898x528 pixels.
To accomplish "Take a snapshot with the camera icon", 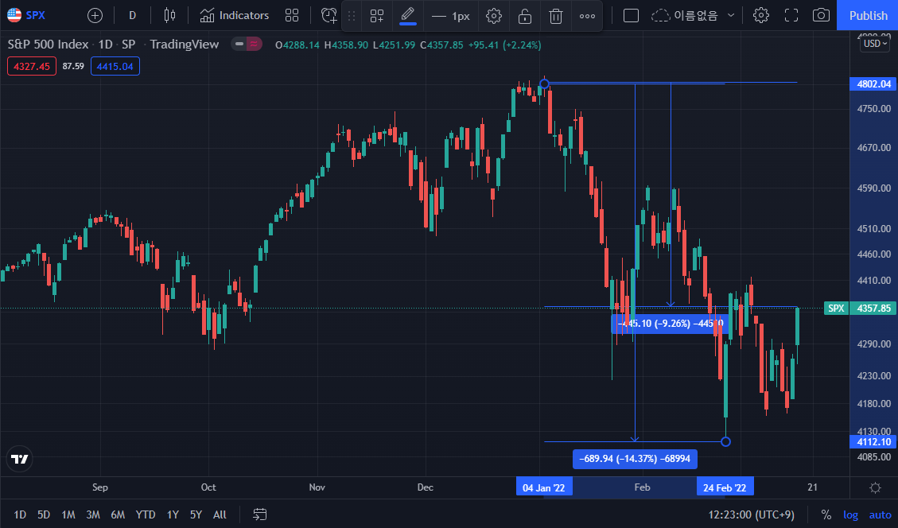I will (822, 15).
